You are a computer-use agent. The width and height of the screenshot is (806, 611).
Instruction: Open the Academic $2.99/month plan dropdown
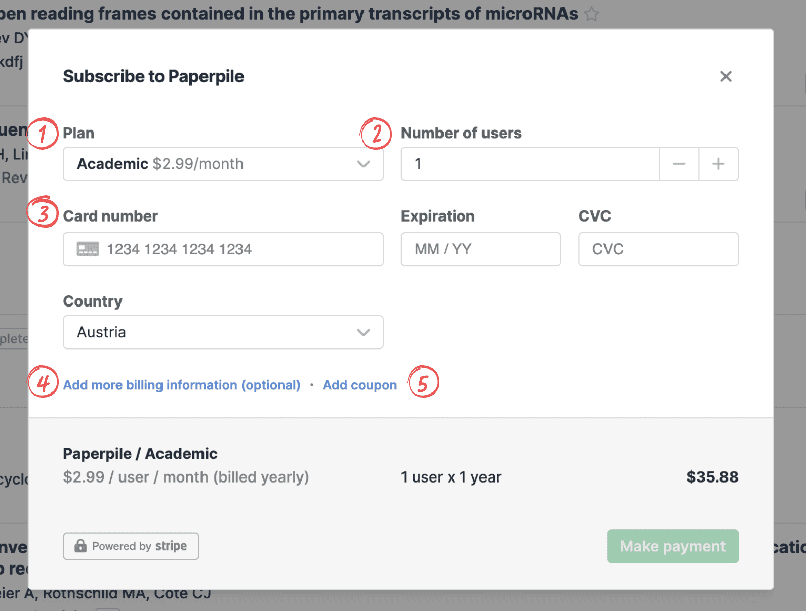click(223, 164)
